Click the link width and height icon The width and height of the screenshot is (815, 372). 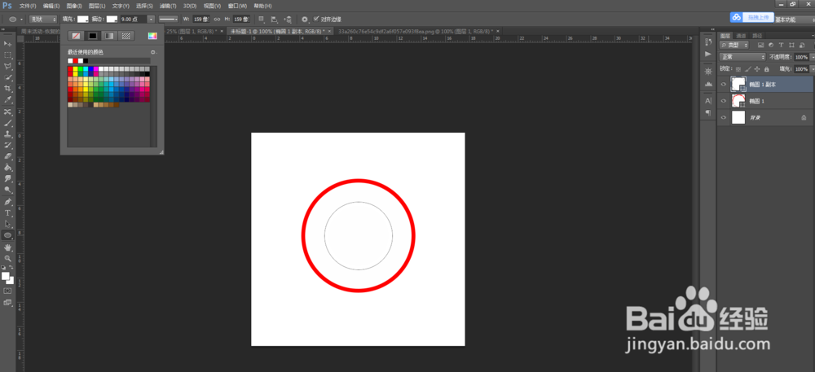click(x=218, y=20)
